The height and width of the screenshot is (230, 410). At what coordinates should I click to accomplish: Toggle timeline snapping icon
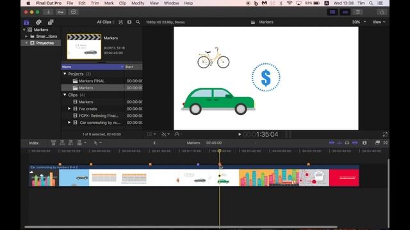[x=355, y=143]
